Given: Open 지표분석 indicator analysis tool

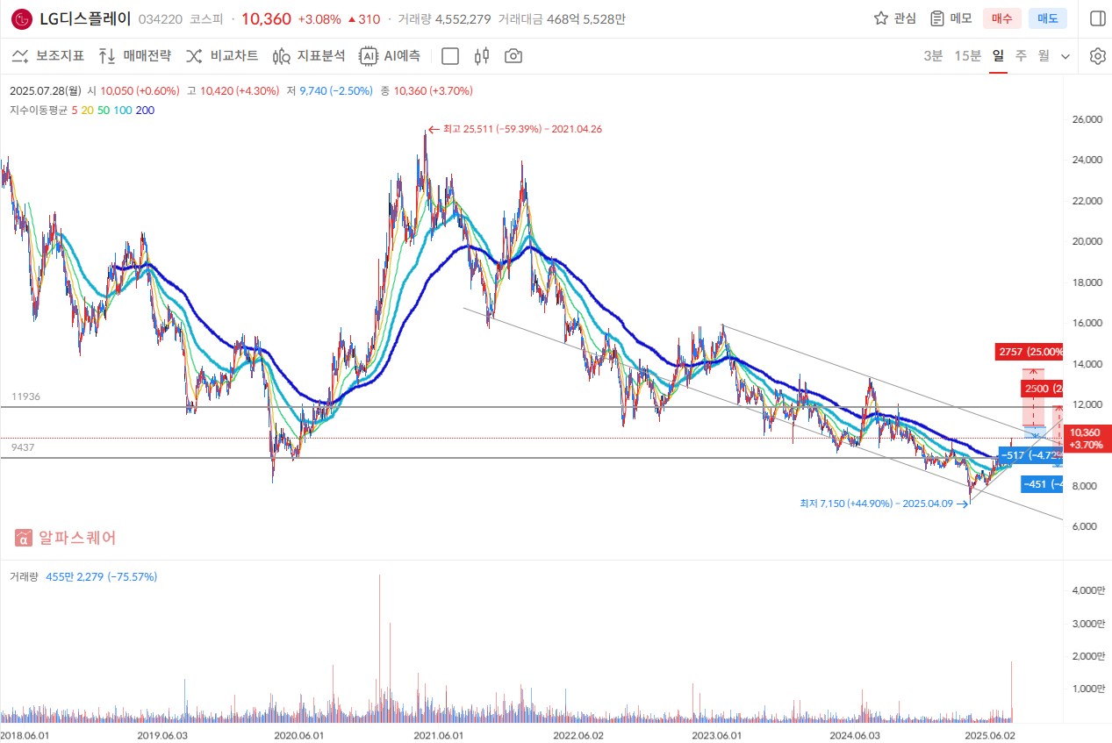Looking at the screenshot, I should tap(308, 56).
